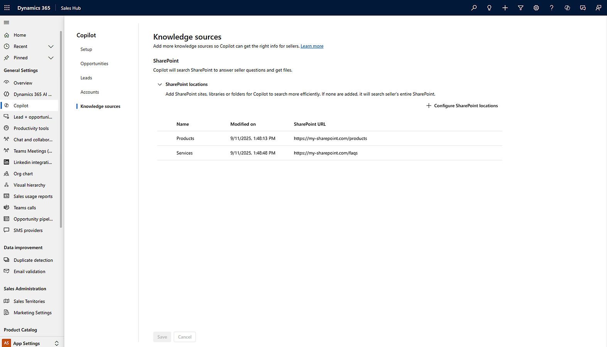Open the Copilot icon in the top bar
607x347 pixels.
pyautogui.click(x=567, y=8)
